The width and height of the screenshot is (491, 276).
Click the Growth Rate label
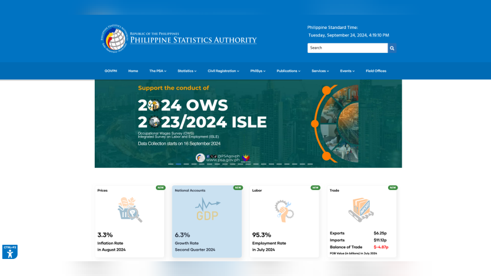coord(186,243)
